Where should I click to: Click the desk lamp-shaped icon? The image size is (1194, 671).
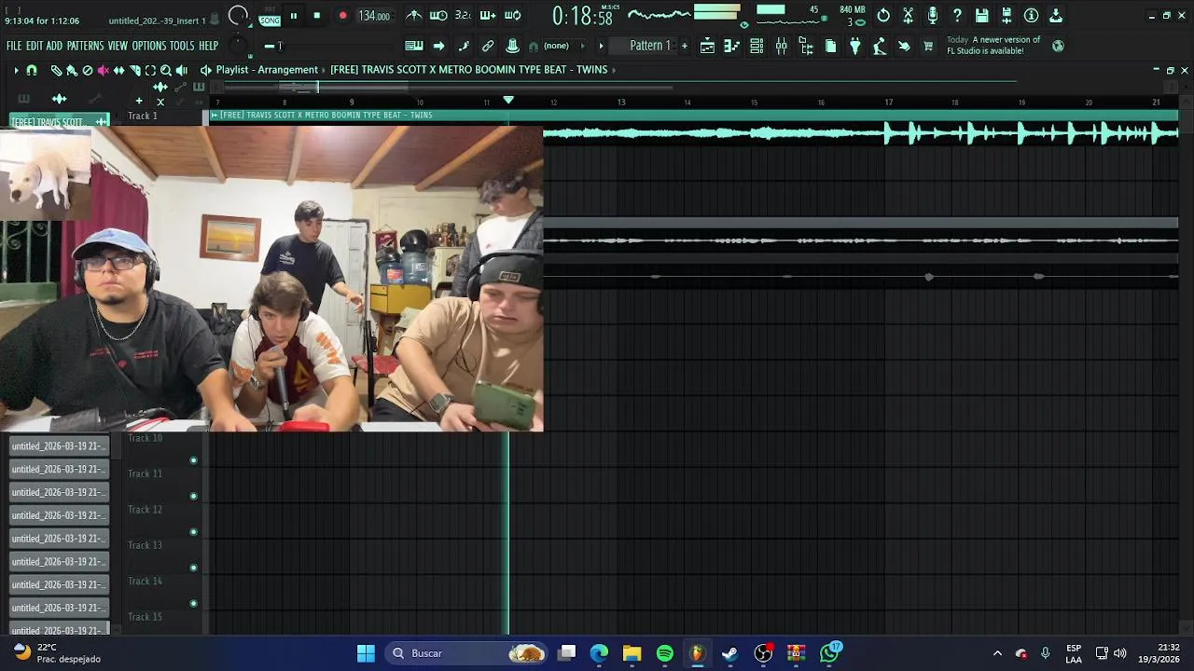pyautogui.click(x=880, y=46)
